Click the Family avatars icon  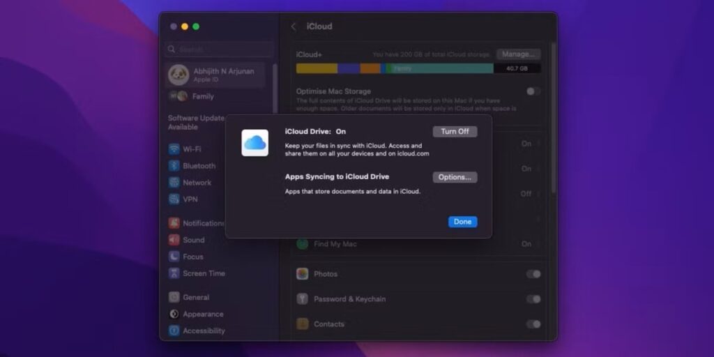pos(178,96)
